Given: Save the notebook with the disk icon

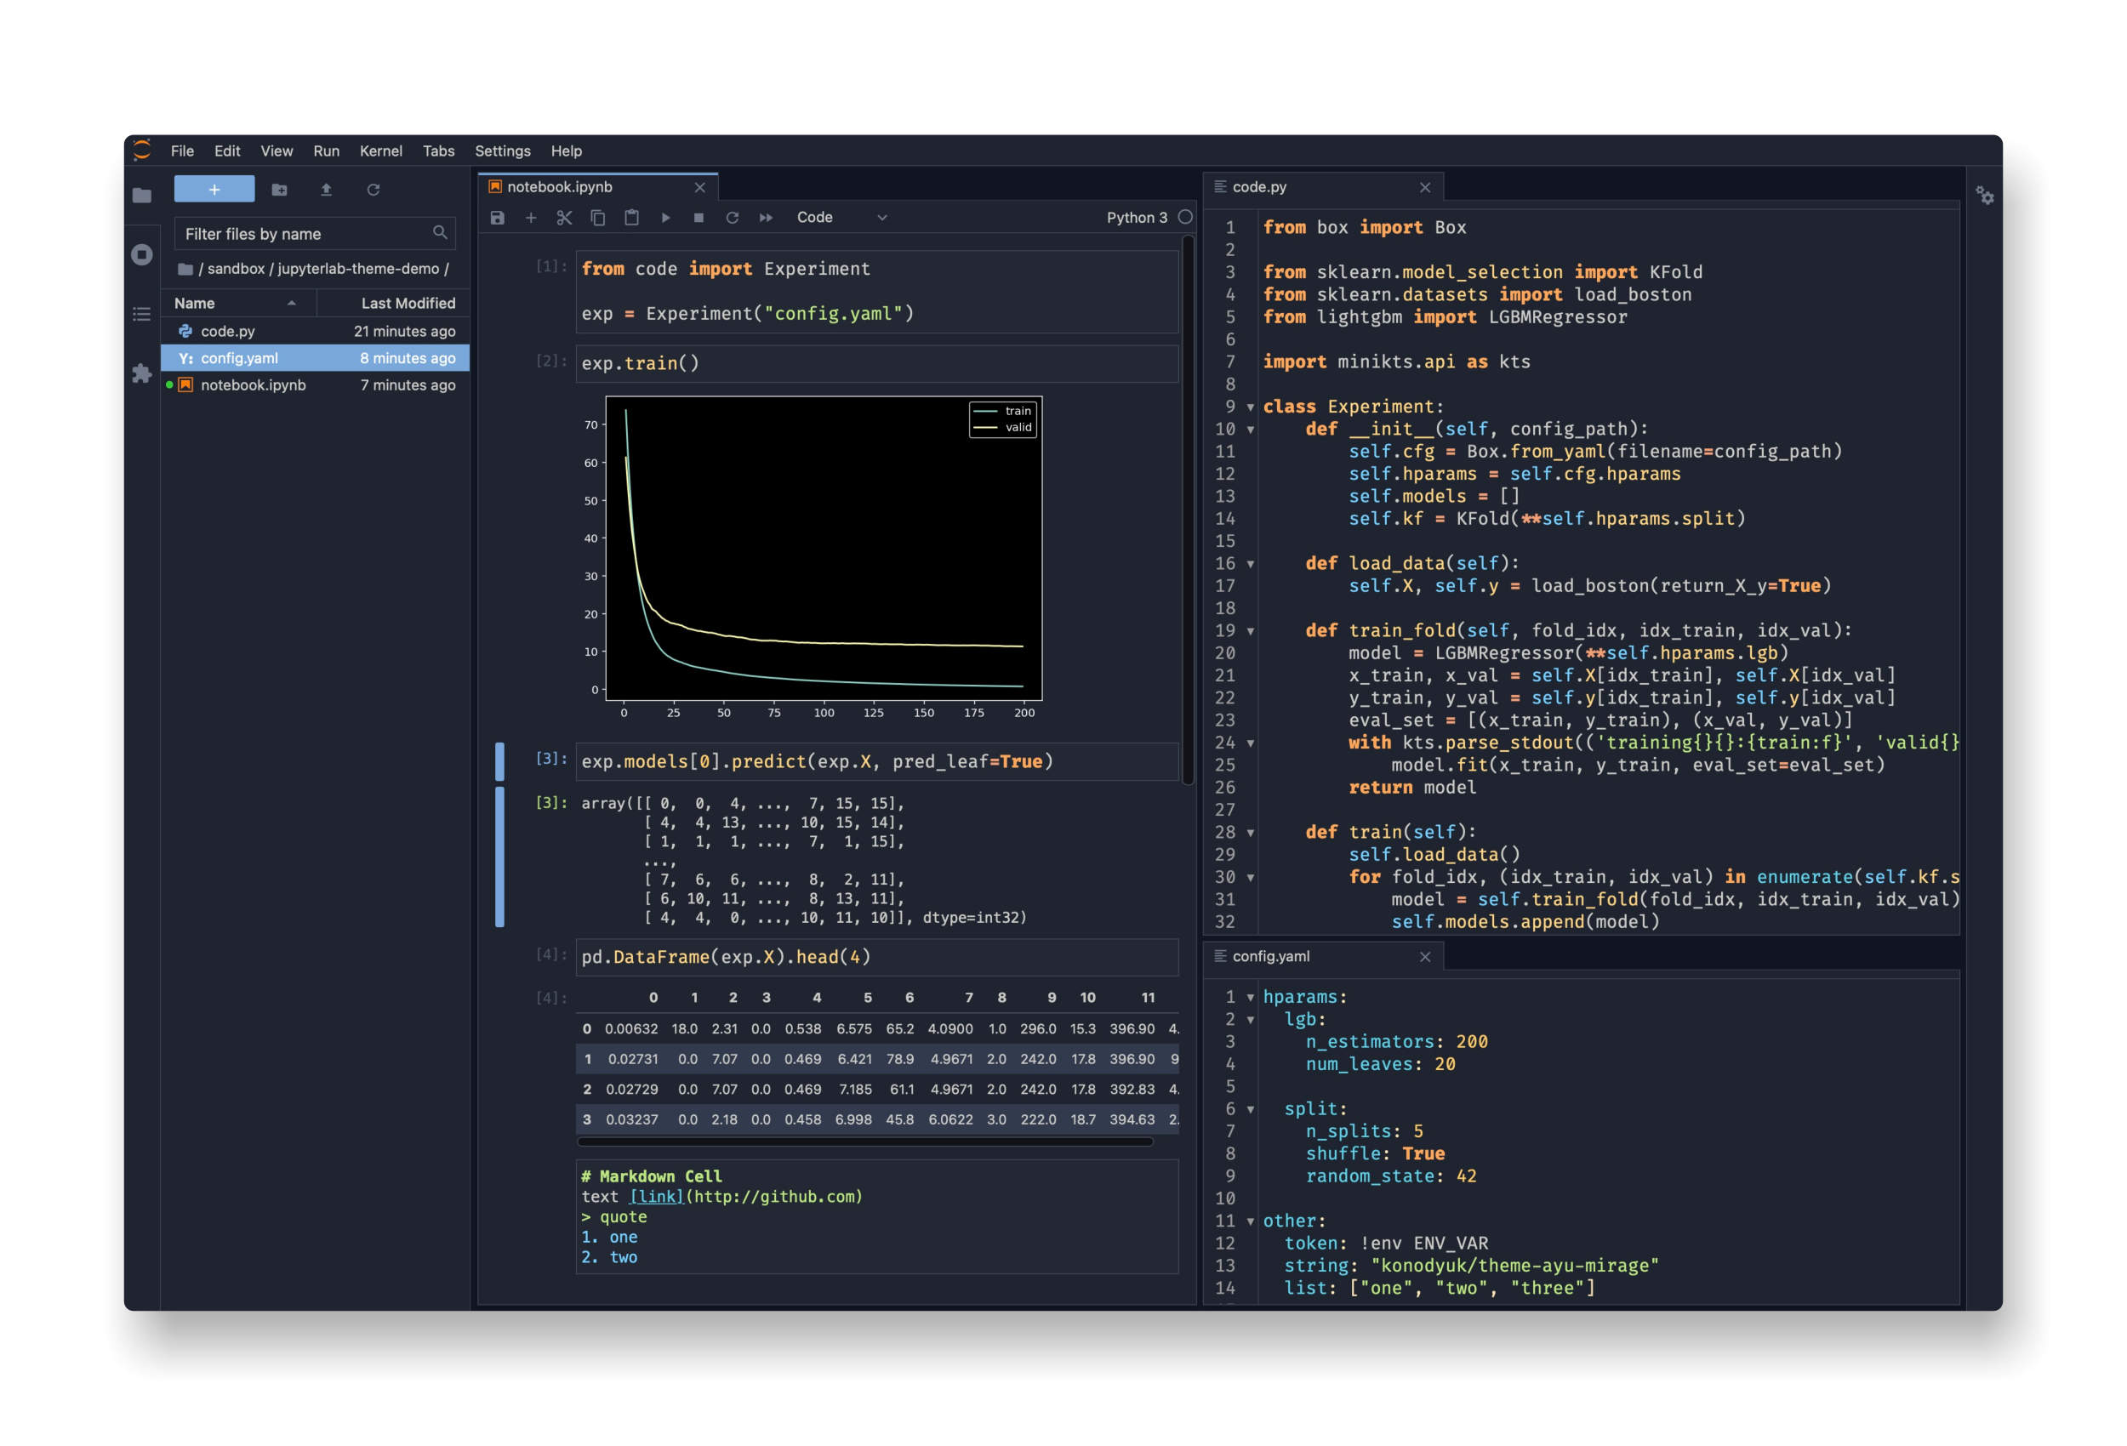Looking at the screenshot, I should point(497,218).
